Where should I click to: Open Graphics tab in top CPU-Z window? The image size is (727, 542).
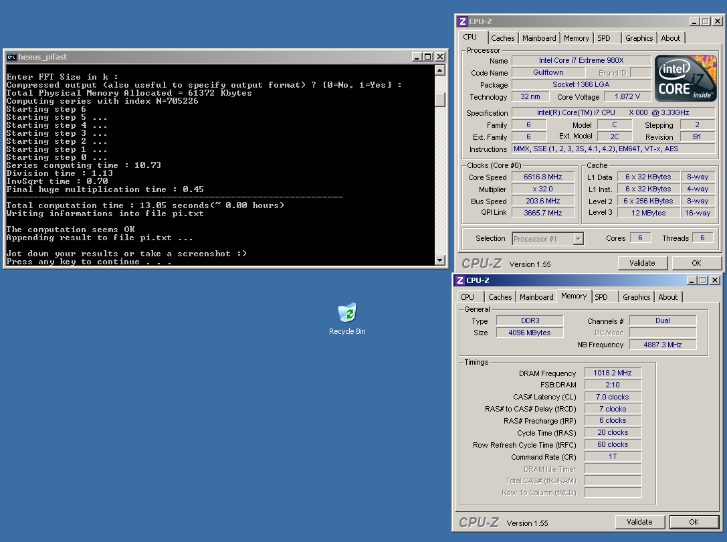639,38
